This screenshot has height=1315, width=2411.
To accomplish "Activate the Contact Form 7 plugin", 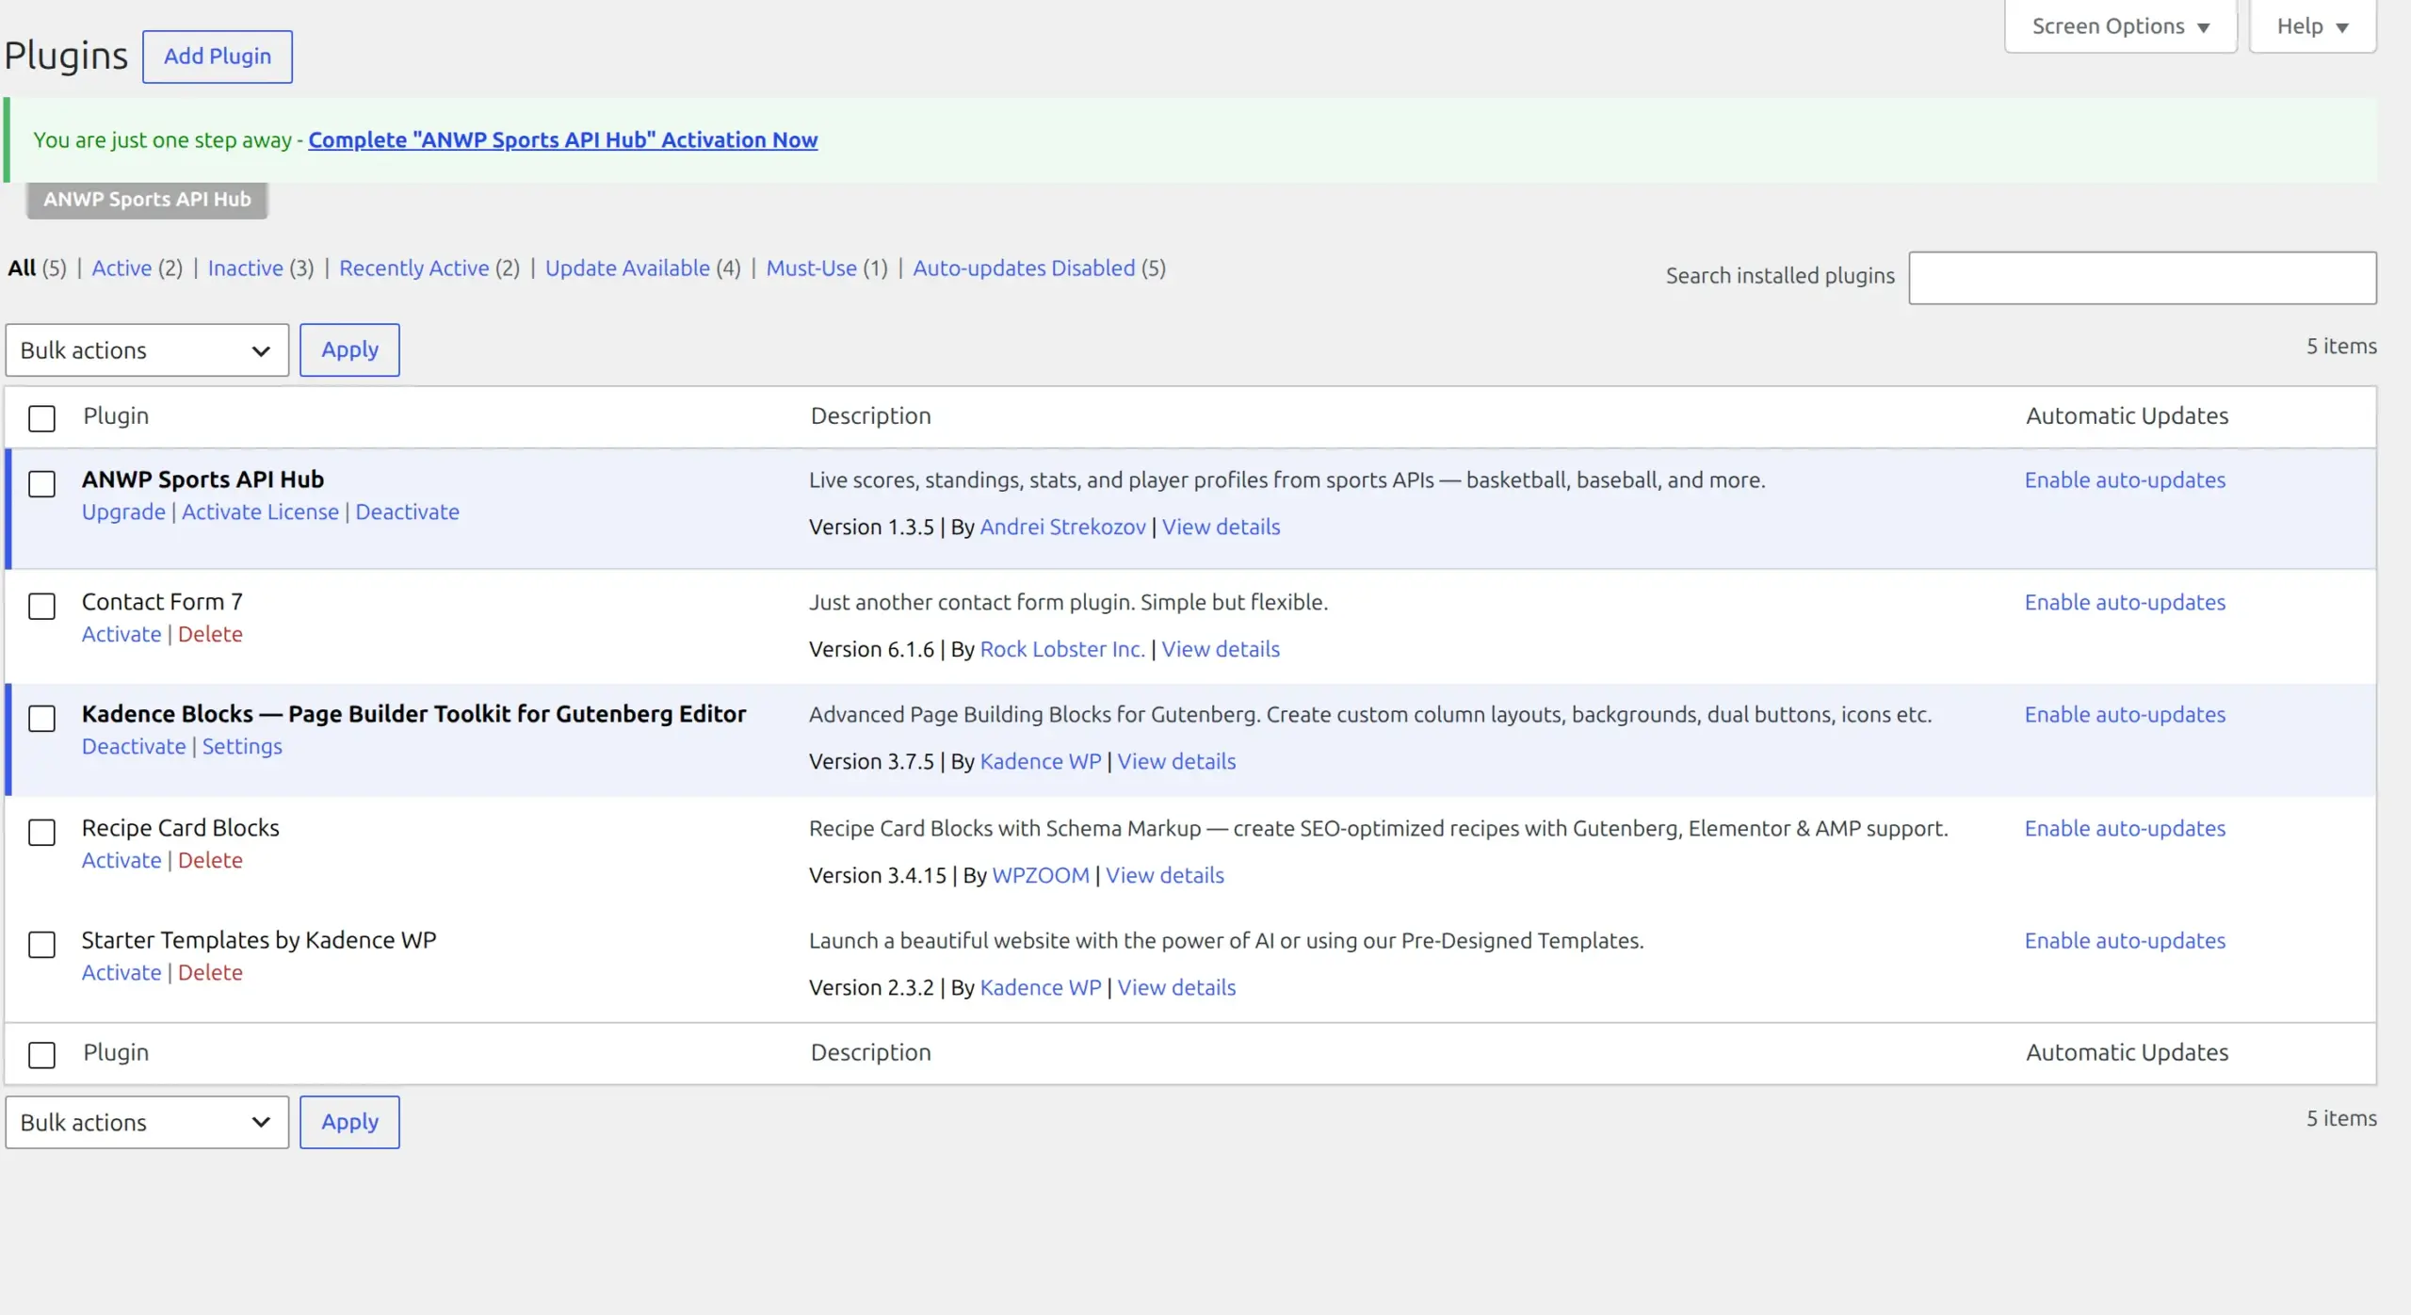I will [x=121, y=634].
